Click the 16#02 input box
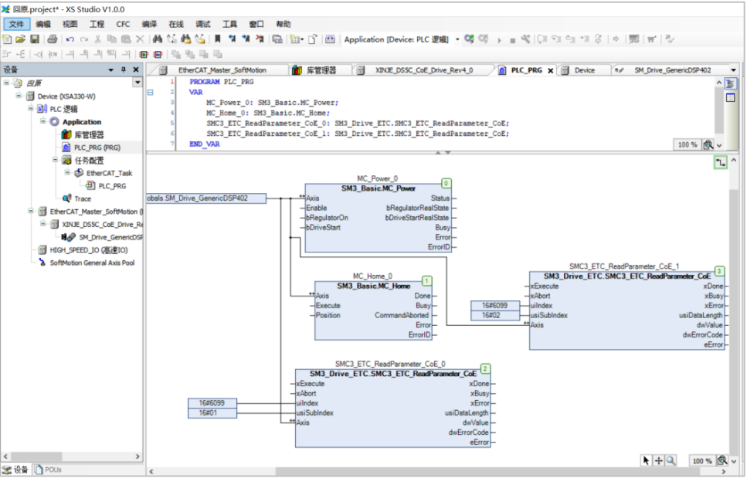The height and width of the screenshot is (478, 747). click(494, 315)
